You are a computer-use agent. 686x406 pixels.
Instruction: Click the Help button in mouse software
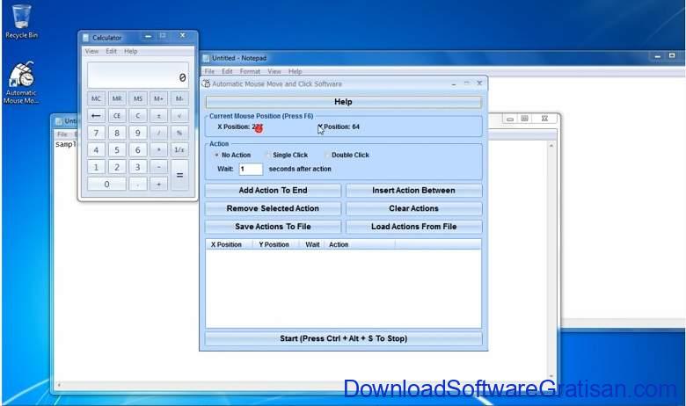click(343, 102)
